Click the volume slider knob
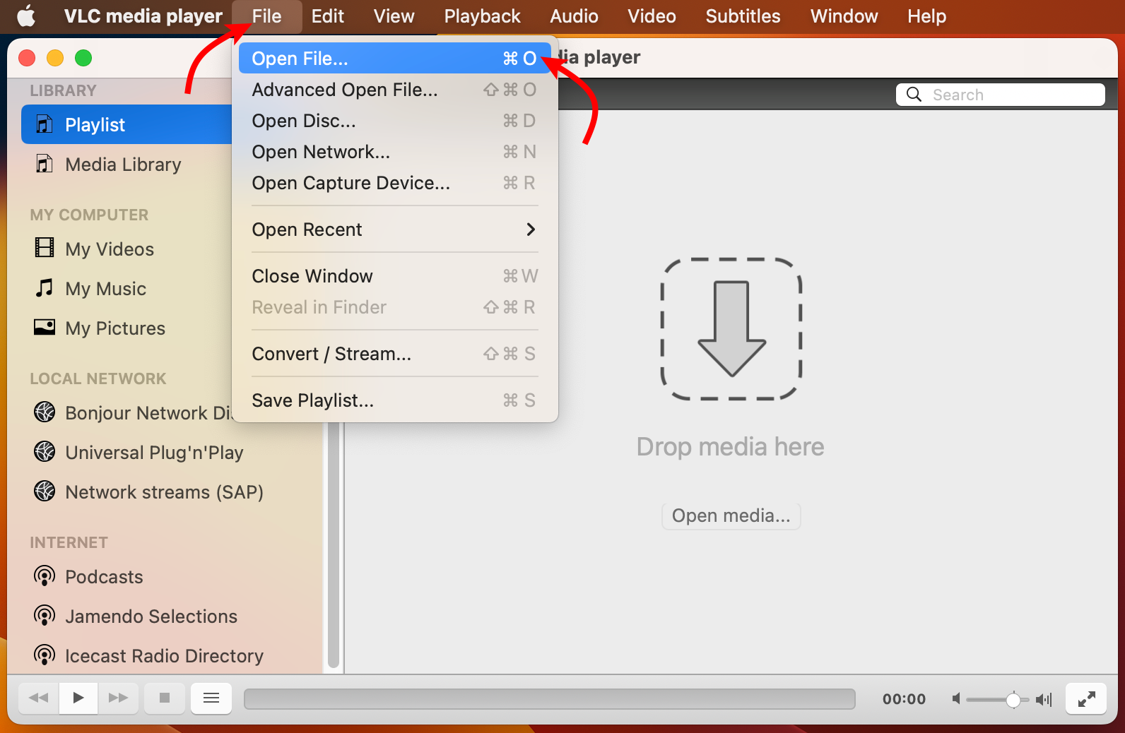 point(1013,699)
